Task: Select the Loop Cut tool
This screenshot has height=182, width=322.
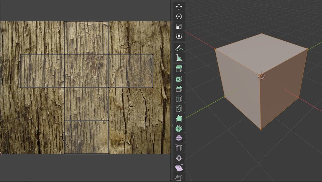Action: pyautogui.click(x=179, y=98)
